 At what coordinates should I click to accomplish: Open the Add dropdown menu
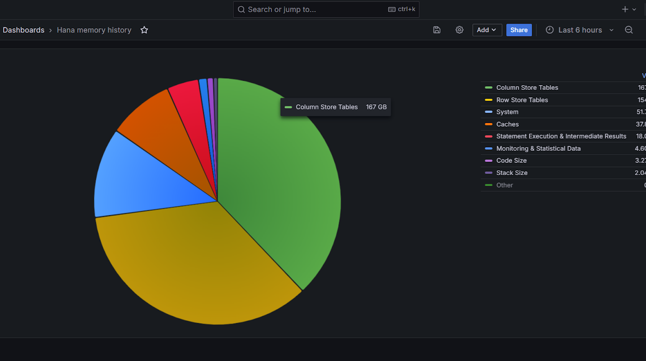tap(487, 30)
